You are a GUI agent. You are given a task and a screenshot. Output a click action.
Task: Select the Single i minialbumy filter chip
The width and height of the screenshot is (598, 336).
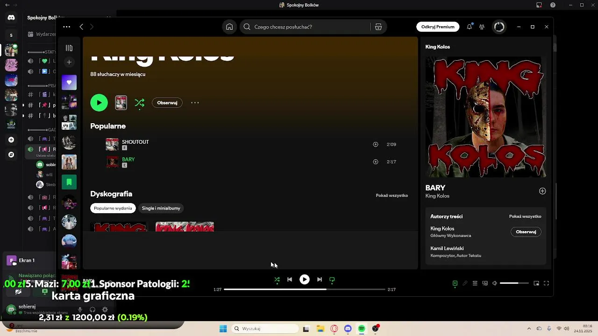point(161,208)
